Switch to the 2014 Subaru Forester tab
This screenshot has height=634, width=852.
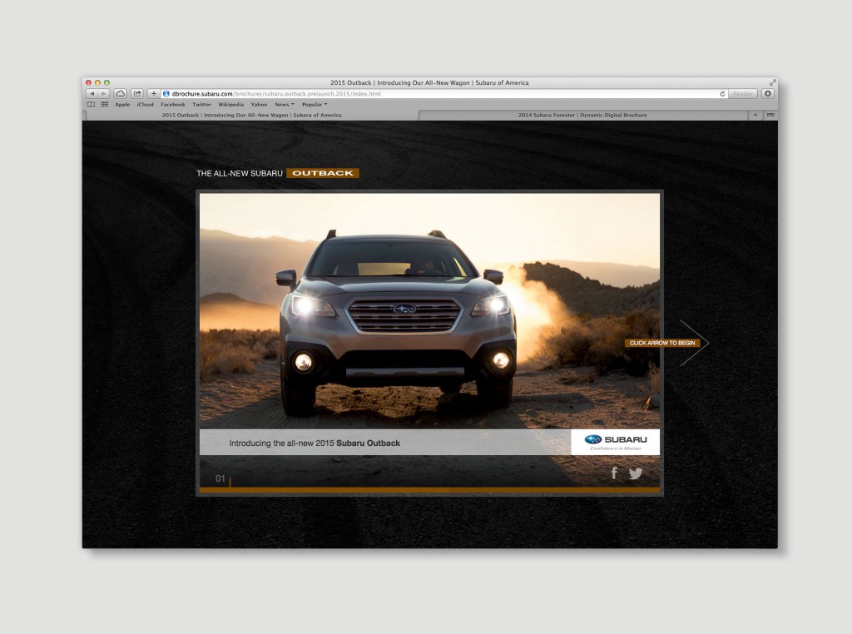pyautogui.click(x=582, y=115)
